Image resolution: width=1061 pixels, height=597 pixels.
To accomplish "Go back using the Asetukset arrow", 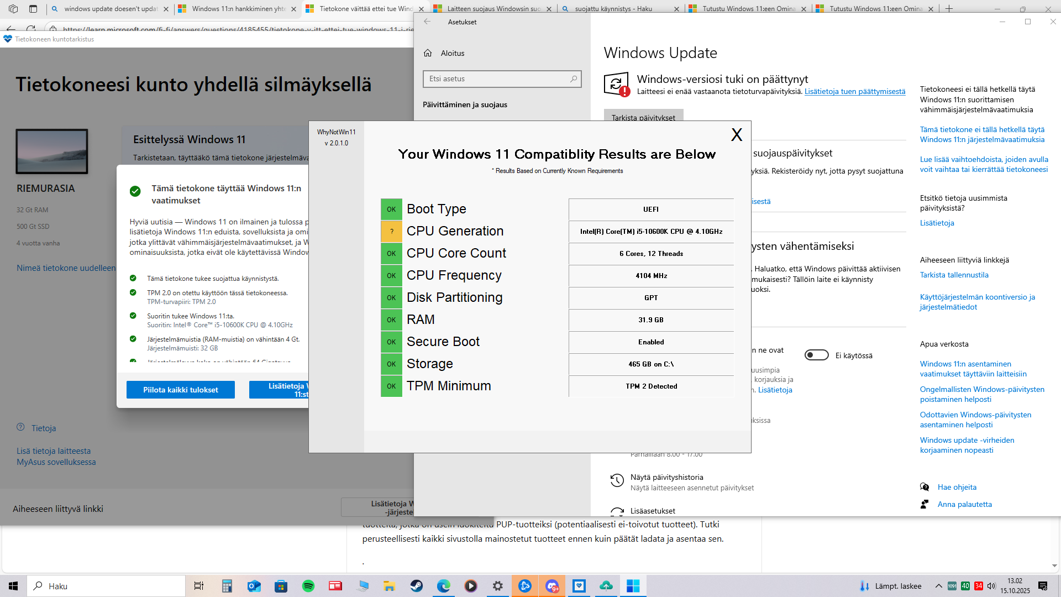I will pos(427,22).
